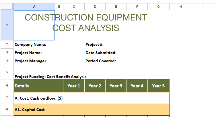Click the Construction Equipment Cost Analysis title
The image size is (214, 117).
click(x=86, y=22)
